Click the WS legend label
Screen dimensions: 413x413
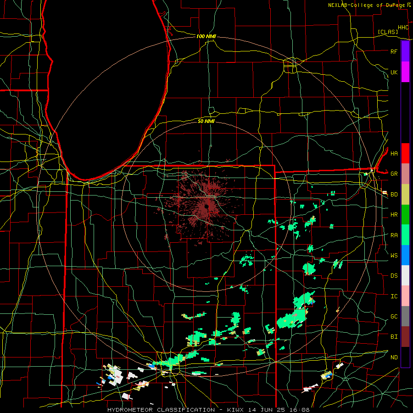tap(394, 256)
